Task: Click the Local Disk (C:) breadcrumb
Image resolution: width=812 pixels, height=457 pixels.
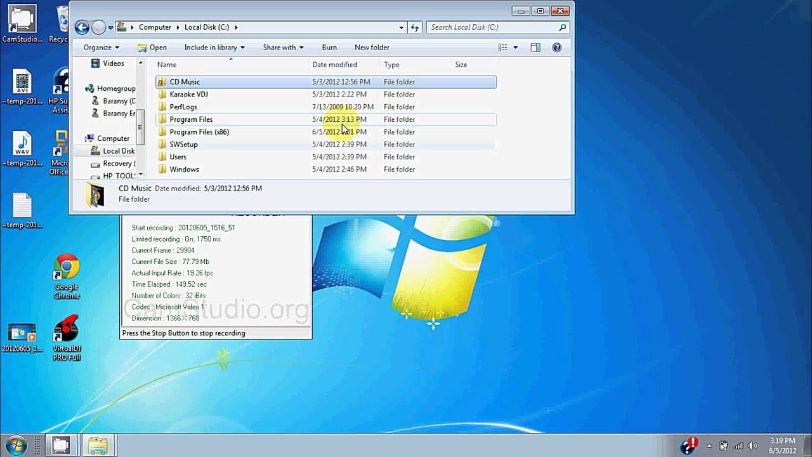Action: [x=207, y=27]
